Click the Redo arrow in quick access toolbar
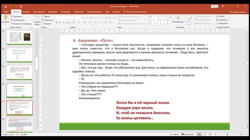This screenshot has height=140, width=250. tap(16, 7)
